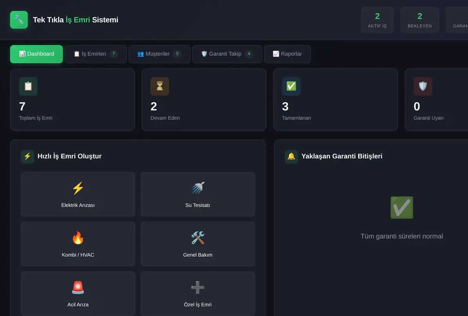Click the Hızlı İş Emri Oluştur heading
Image resolution: width=468 pixels, height=316 pixels.
click(x=69, y=157)
